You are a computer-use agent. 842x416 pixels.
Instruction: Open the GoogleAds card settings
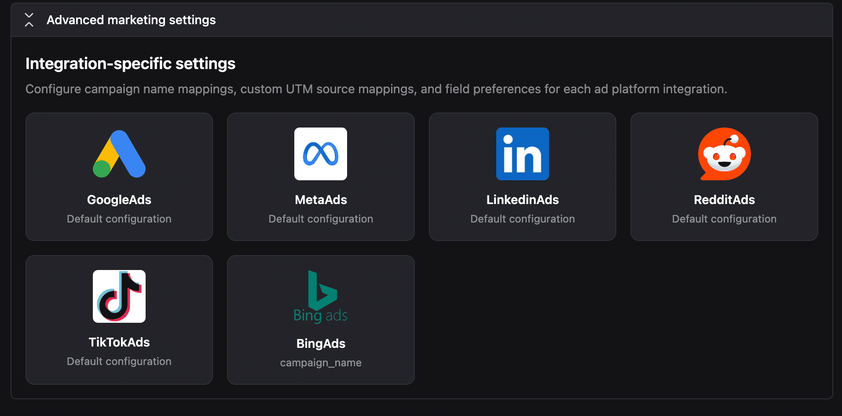119,177
